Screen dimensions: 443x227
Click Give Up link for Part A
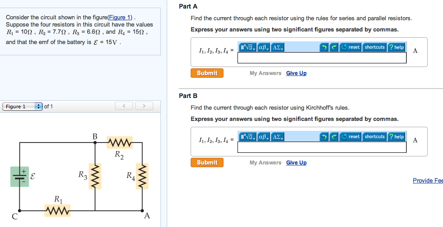(x=296, y=73)
